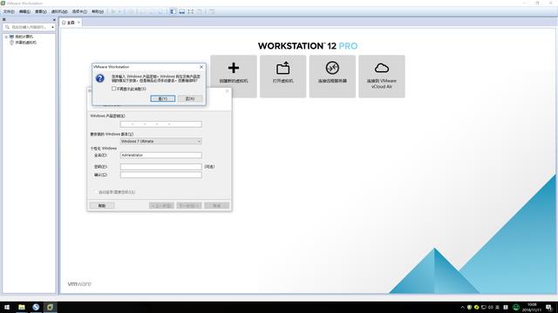Check the don't show this message again box

pyautogui.click(x=114, y=89)
